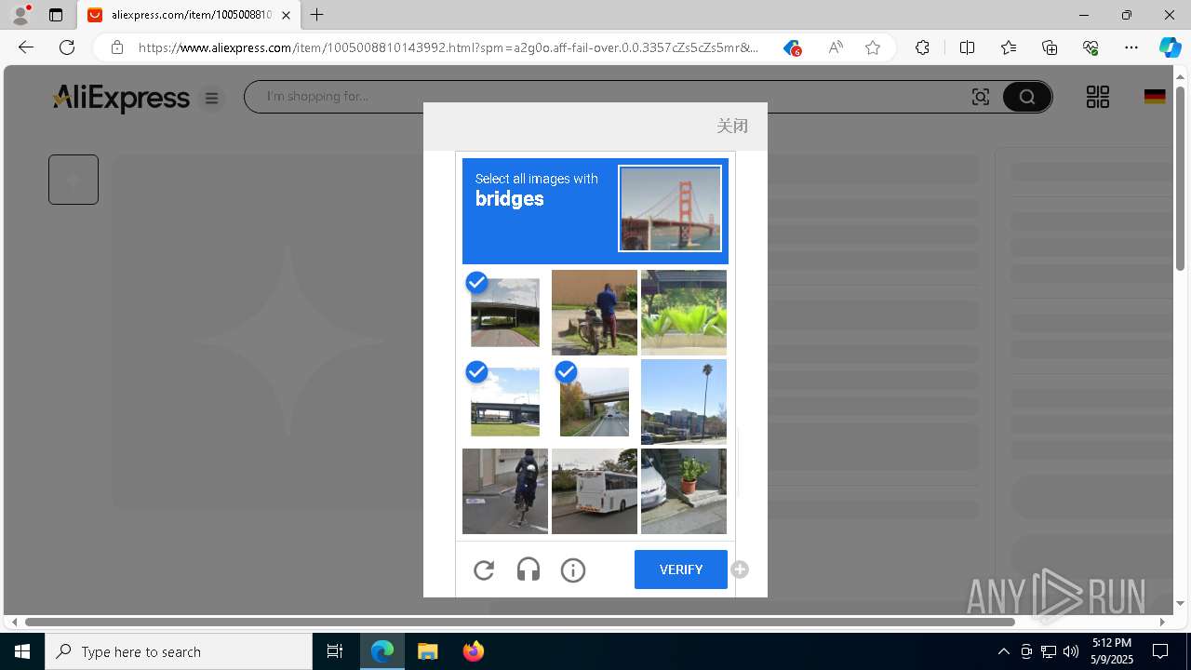This screenshot has width=1191, height=670.
Task: Reload the captcha challenge
Action: pyautogui.click(x=484, y=569)
